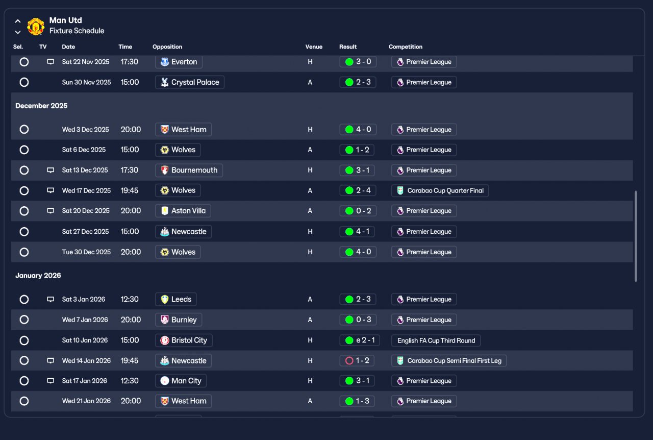Click the West Ham badge in 21 Jan row
653x440 pixels.
pos(165,401)
